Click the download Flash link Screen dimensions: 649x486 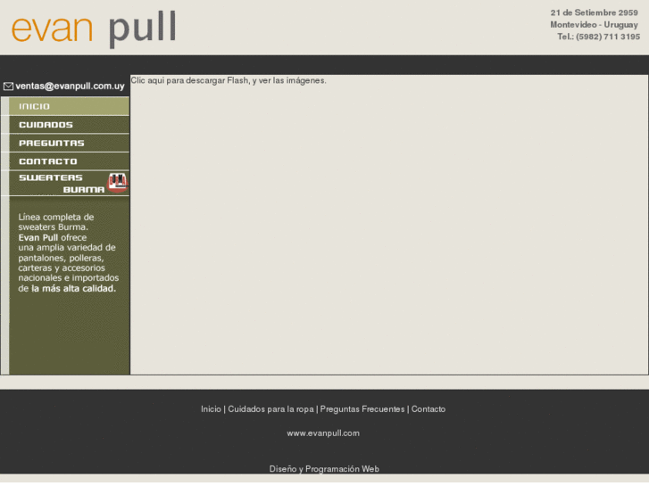tap(229, 80)
